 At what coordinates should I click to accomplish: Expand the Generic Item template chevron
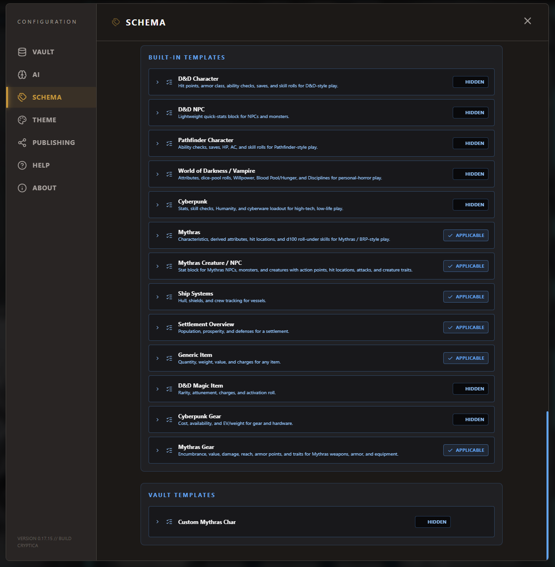[x=157, y=358]
